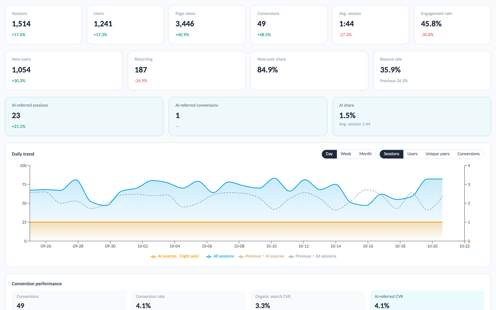Show the Unique users metric
496x310 pixels.
click(x=437, y=154)
